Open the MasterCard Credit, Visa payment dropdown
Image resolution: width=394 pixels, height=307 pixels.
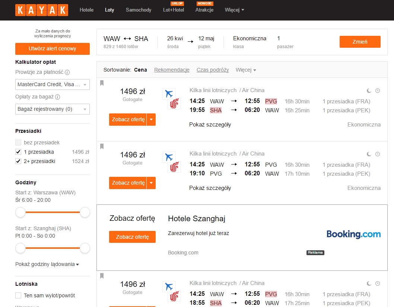point(53,85)
